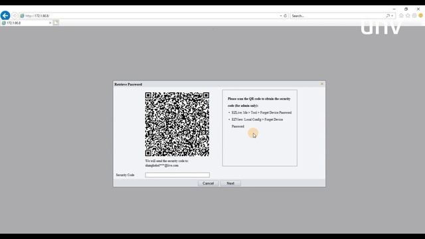This screenshot has width=425, height=239.
Task: Click the page icon in address bar
Action: (22, 16)
